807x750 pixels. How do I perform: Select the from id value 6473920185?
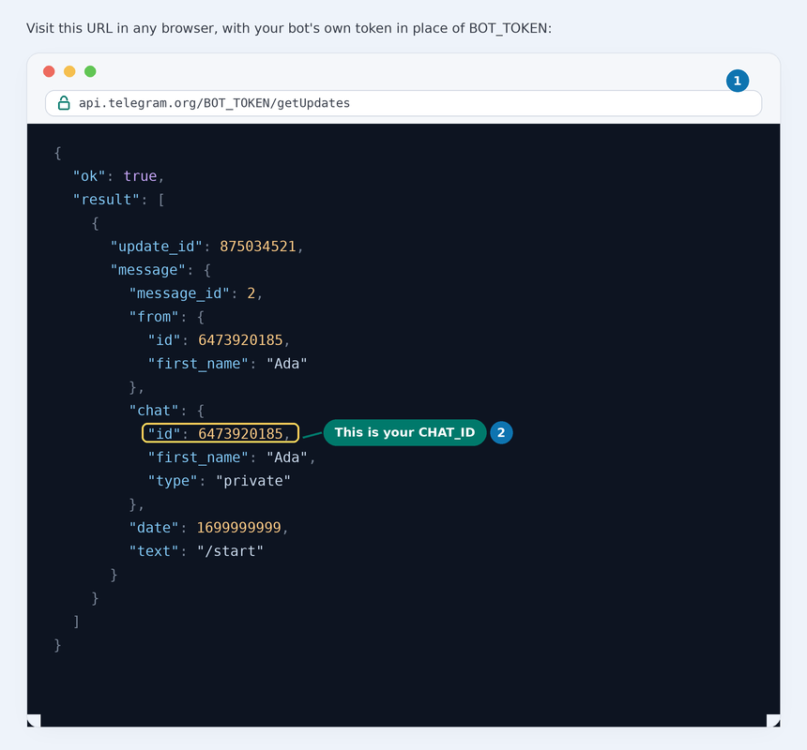pos(240,340)
